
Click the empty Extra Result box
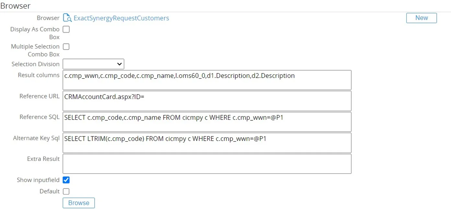[x=207, y=164]
